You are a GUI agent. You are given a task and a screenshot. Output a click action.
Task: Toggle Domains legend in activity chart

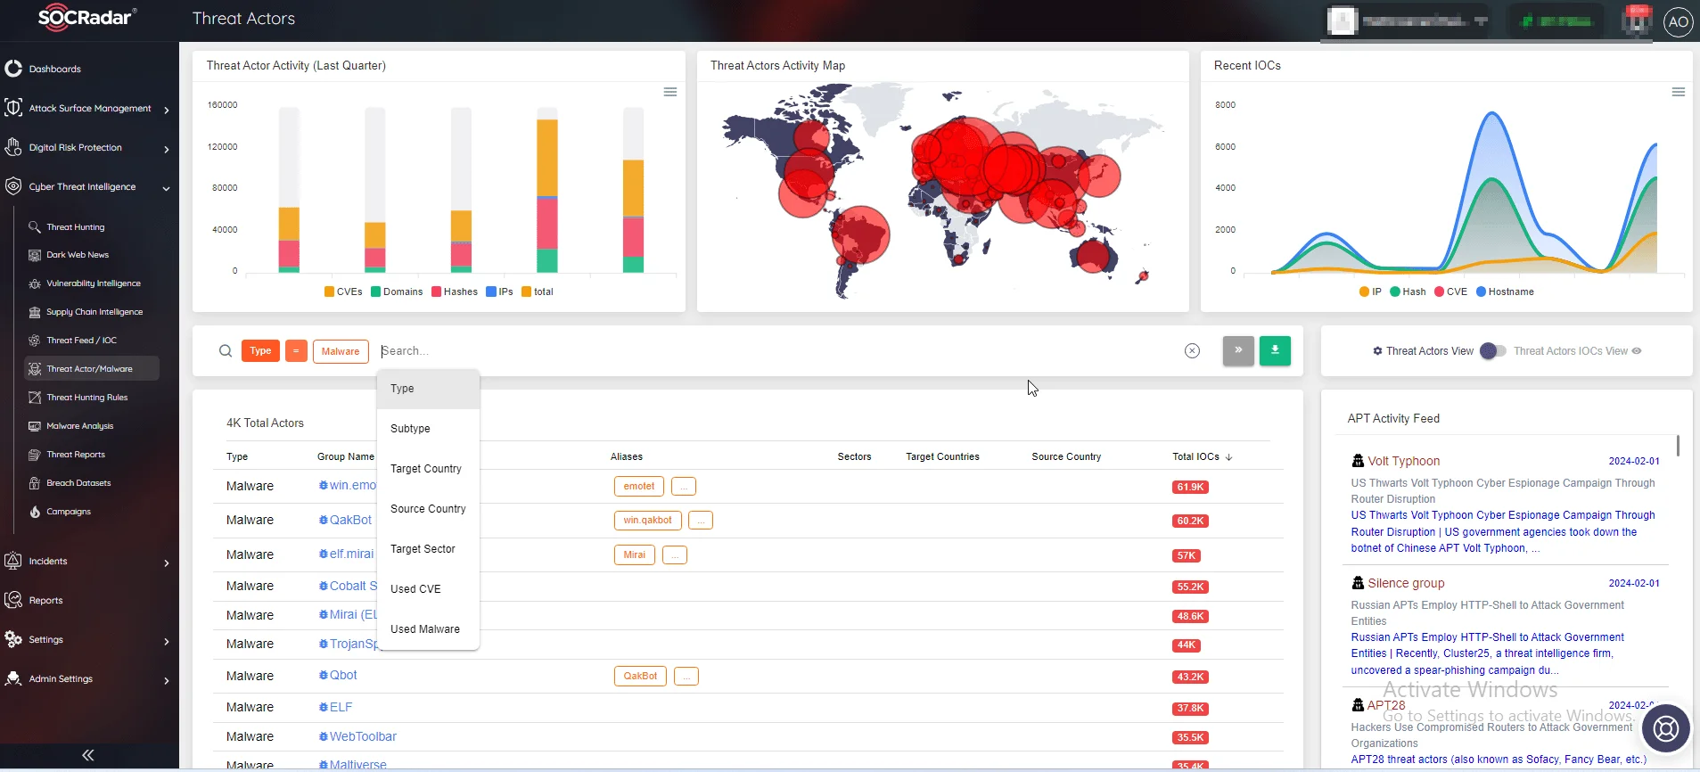(x=397, y=292)
